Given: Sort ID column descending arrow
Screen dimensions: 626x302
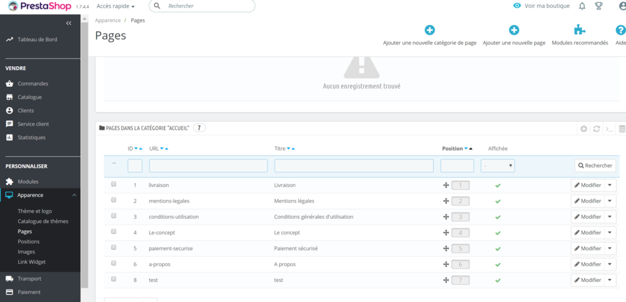Looking at the screenshot, I should tap(136, 149).
